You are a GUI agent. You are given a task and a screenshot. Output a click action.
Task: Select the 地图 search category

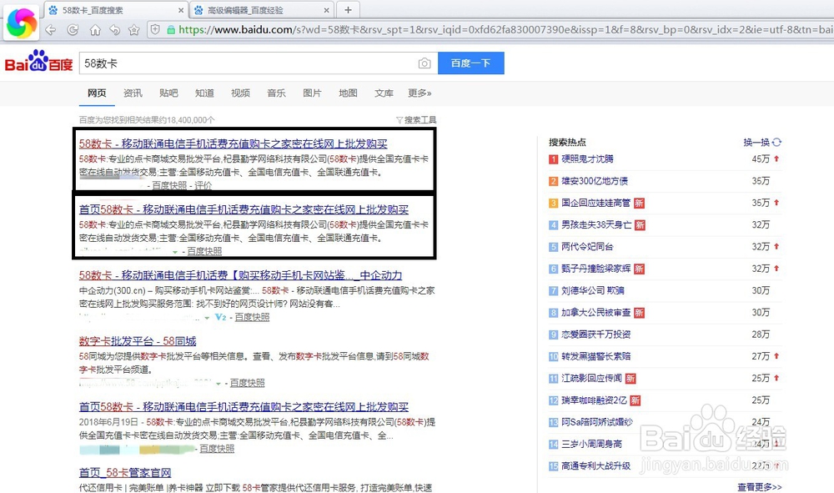(x=348, y=93)
